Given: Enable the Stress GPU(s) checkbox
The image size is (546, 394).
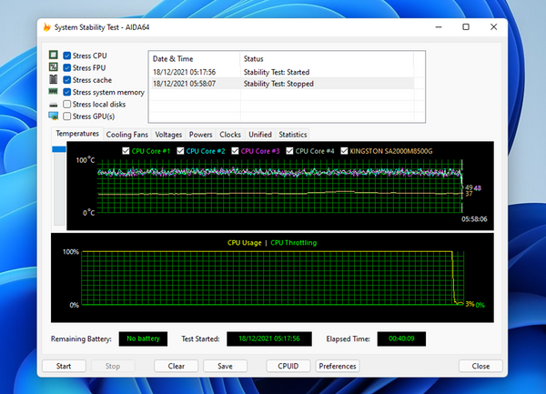Looking at the screenshot, I should [x=67, y=116].
